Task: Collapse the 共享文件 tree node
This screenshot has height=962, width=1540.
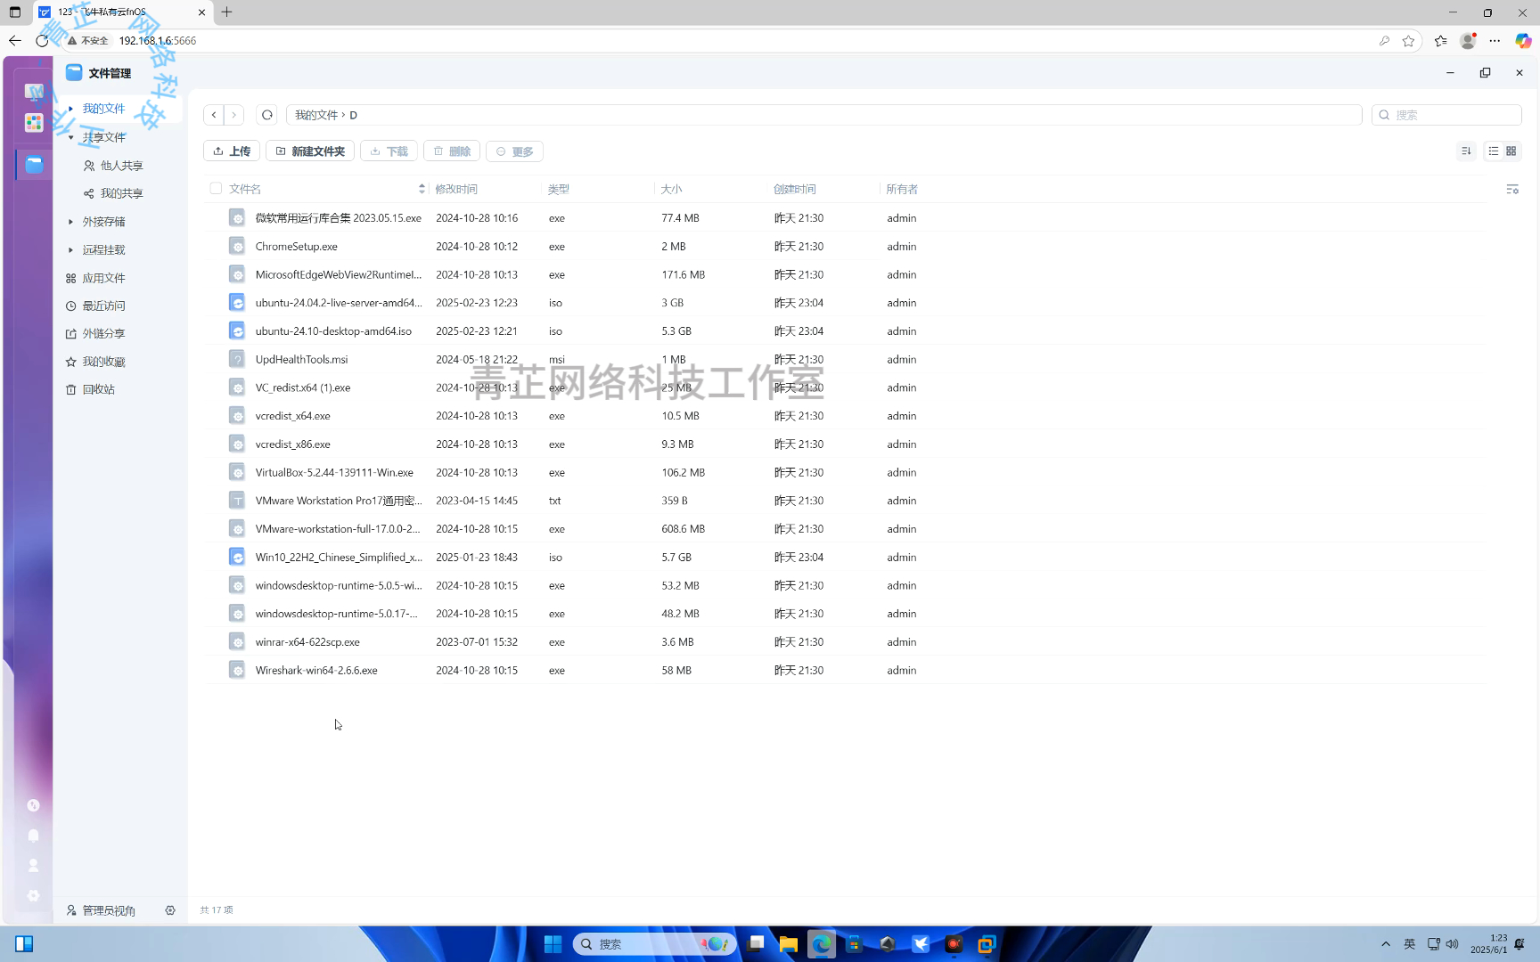Action: point(70,137)
